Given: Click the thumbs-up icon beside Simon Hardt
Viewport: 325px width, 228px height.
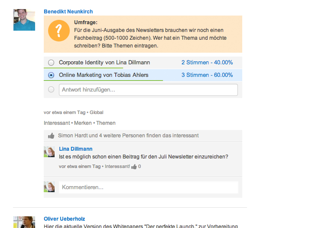Looking at the screenshot, I should [x=51, y=136].
